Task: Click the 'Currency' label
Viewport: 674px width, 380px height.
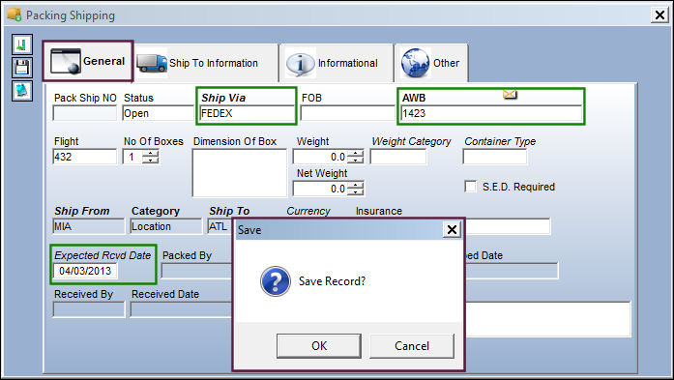Action: tap(308, 211)
